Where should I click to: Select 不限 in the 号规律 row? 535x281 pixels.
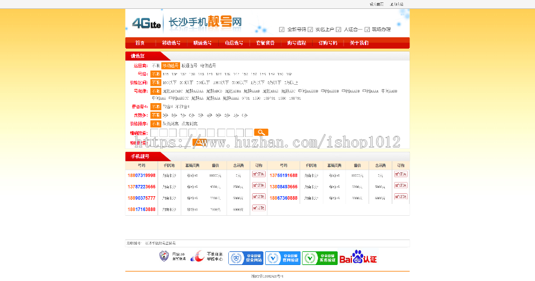coord(156,91)
